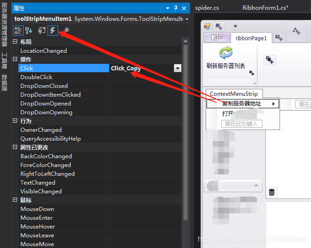The height and width of the screenshot is (248, 311).
Task: Collapse the 属性已更改 category
Action: point(15,147)
